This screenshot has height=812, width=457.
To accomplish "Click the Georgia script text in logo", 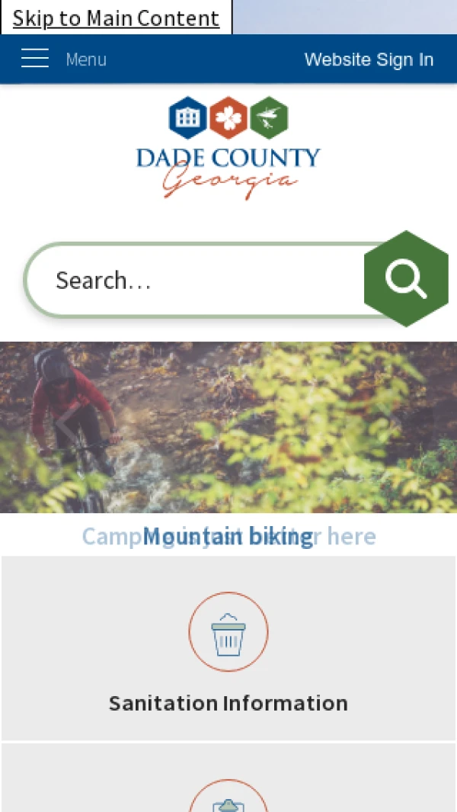I will [x=230, y=182].
